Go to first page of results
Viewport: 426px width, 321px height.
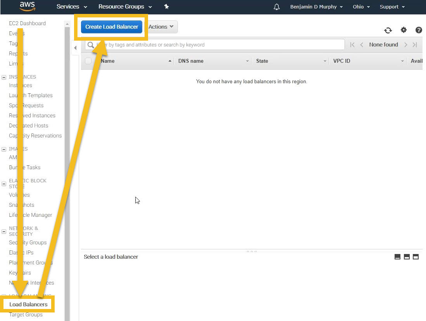(352, 45)
